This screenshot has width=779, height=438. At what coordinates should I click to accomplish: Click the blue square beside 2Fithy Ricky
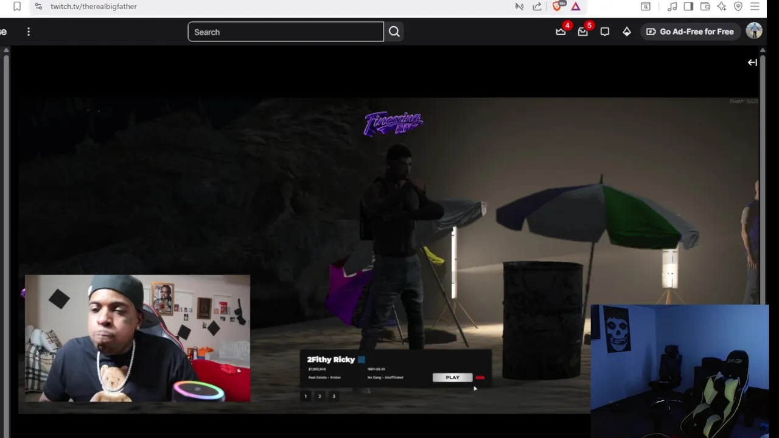(362, 360)
